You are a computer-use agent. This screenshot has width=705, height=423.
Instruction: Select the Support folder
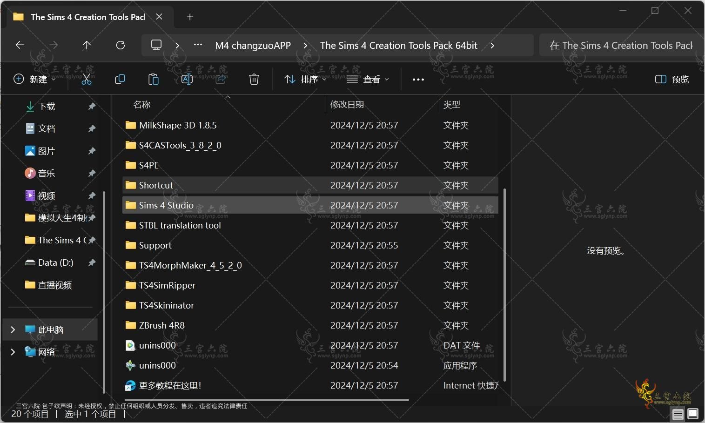[x=310, y=245]
